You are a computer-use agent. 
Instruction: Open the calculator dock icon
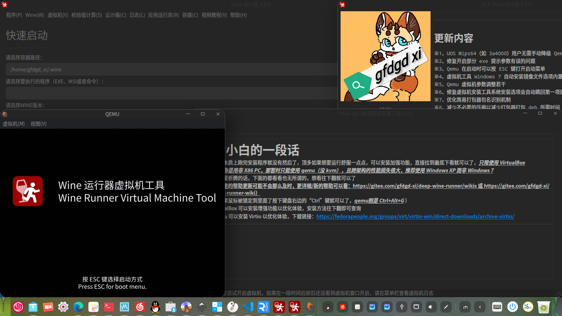[217, 307]
